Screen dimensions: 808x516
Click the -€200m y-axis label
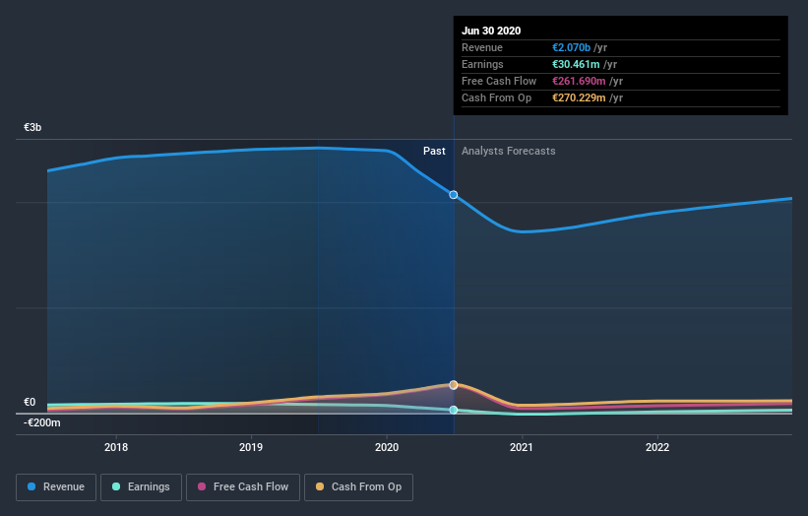point(42,422)
